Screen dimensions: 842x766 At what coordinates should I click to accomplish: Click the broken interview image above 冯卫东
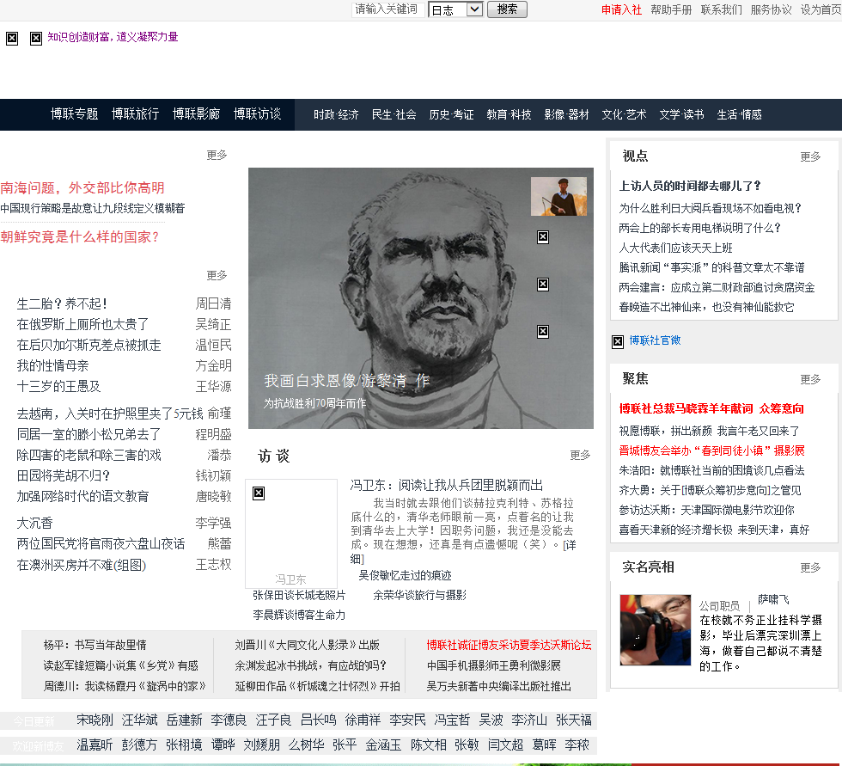(x=259, y=493)
